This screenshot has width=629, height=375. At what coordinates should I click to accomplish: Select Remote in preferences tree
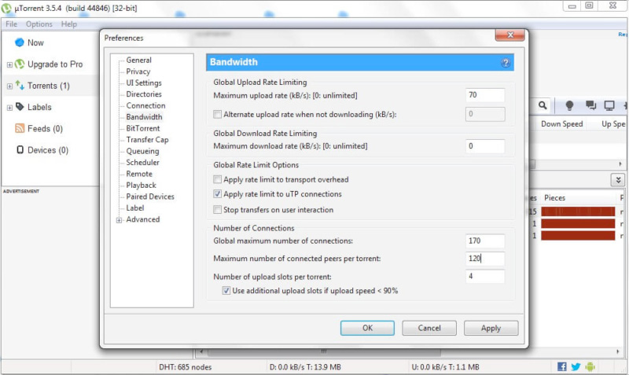point(139,174)
